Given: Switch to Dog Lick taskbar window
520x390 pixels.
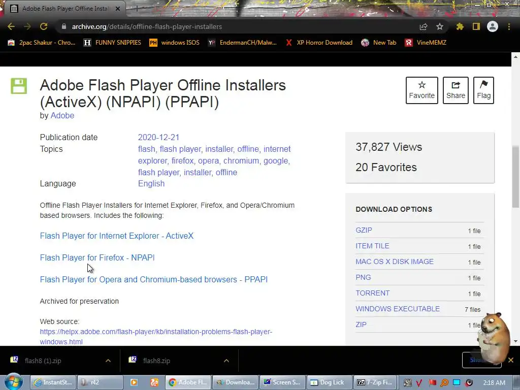Looking at the screenshot, I should tap(329, 382).
